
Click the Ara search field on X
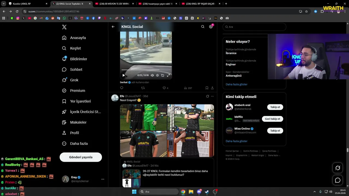(254, 27)
